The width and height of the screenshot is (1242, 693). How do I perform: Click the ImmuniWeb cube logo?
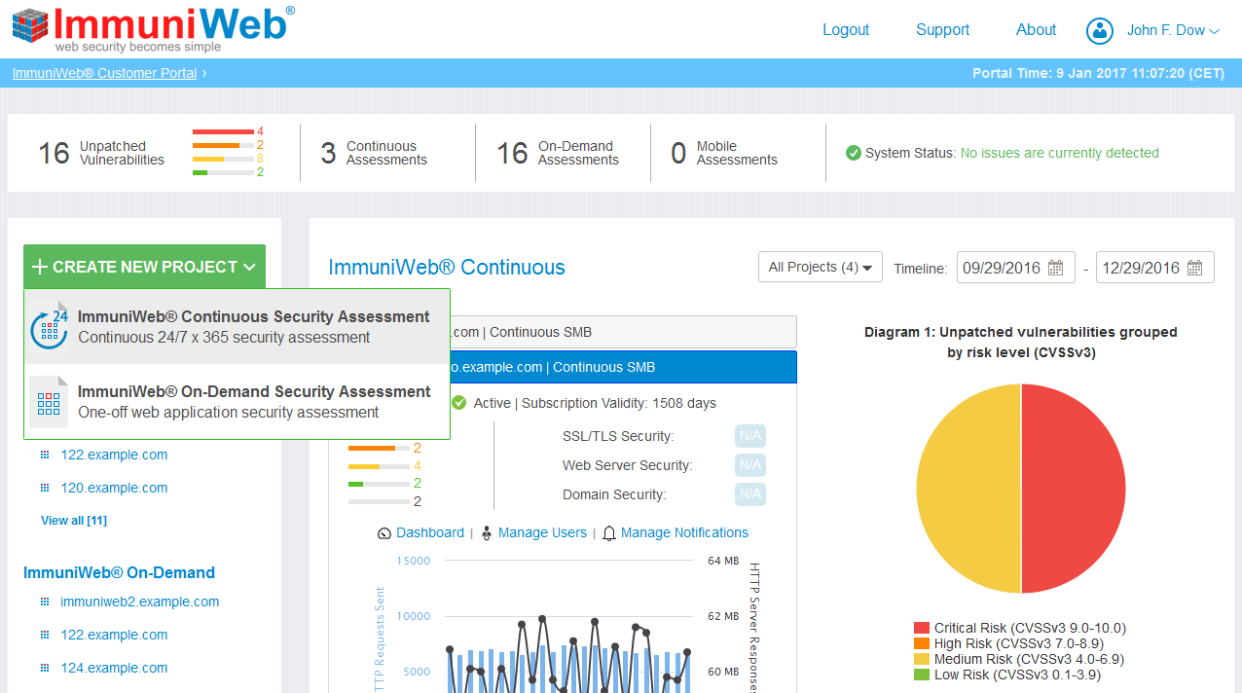[x=30, y=26]
